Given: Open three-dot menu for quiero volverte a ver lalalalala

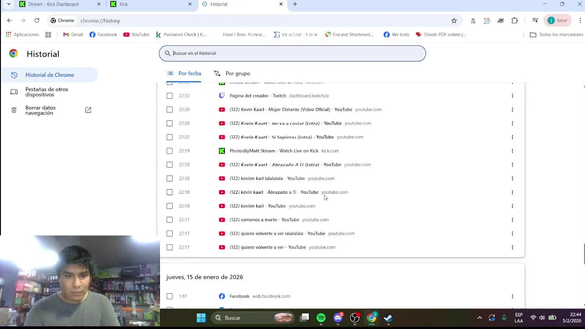Looking at the screenshot, I should pyautogui.click(x=512, y=233).
